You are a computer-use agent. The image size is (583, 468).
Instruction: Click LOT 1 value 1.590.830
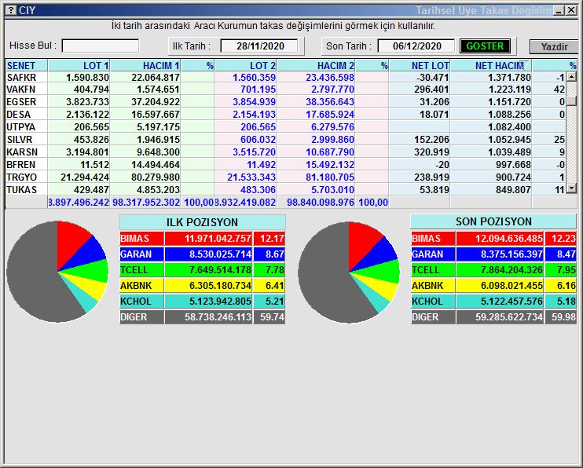pos(87,77)
